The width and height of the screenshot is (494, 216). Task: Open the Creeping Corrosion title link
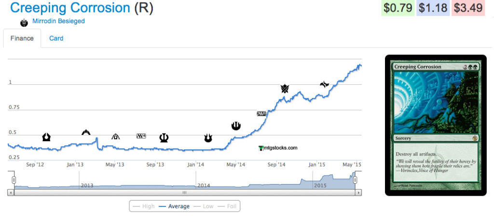[70, 8]
